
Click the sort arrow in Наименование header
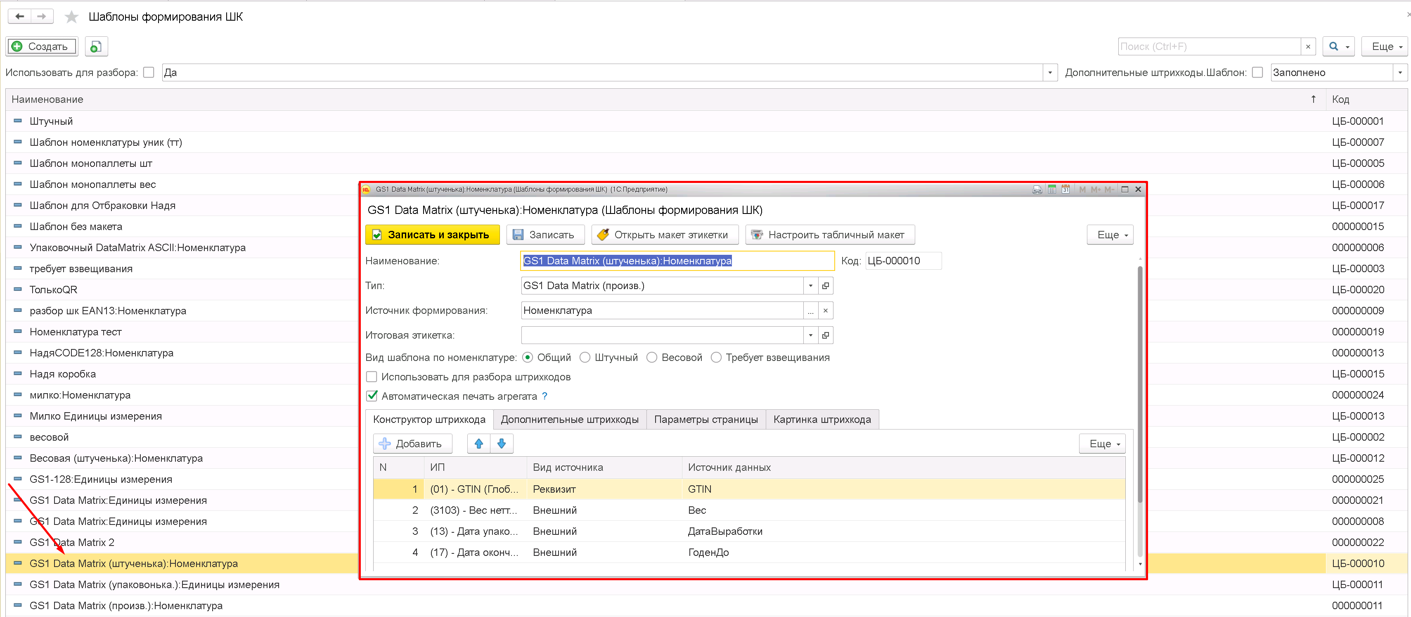tap(1314, 99)
